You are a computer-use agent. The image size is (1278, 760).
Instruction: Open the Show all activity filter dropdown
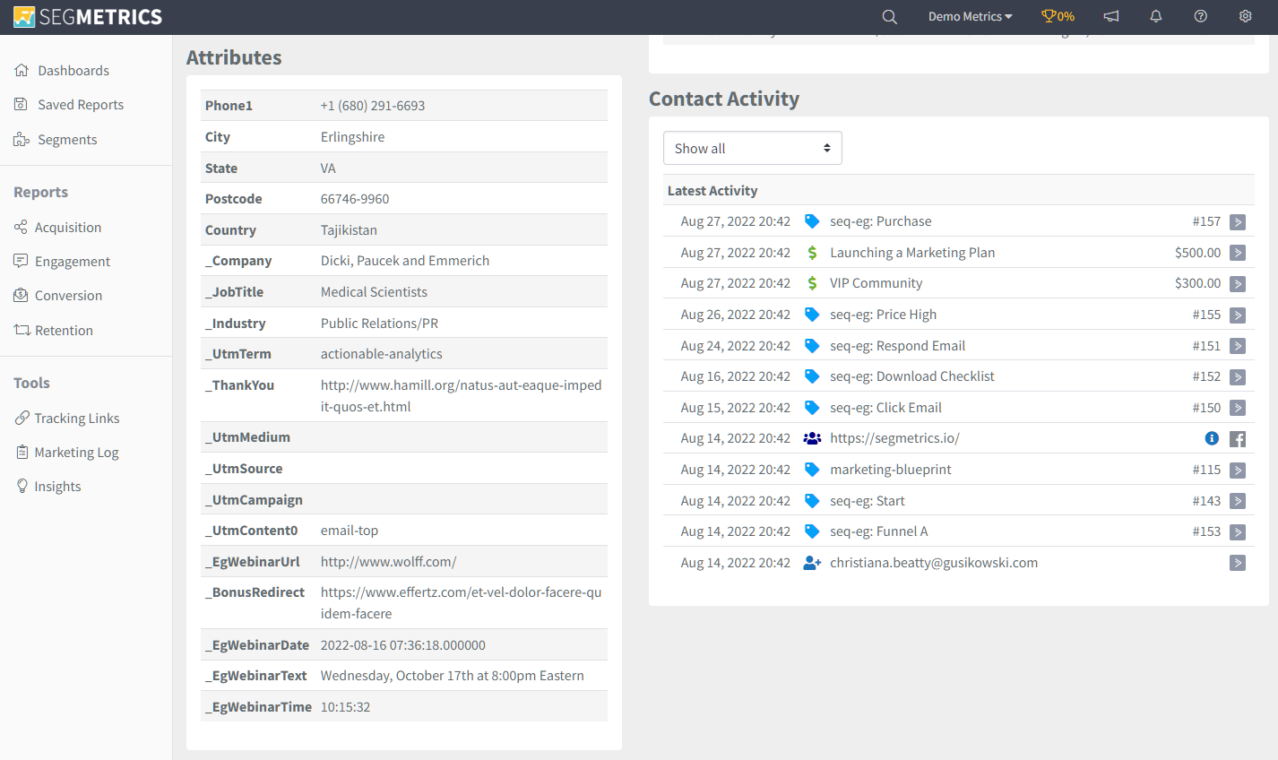tap(753, 148)
